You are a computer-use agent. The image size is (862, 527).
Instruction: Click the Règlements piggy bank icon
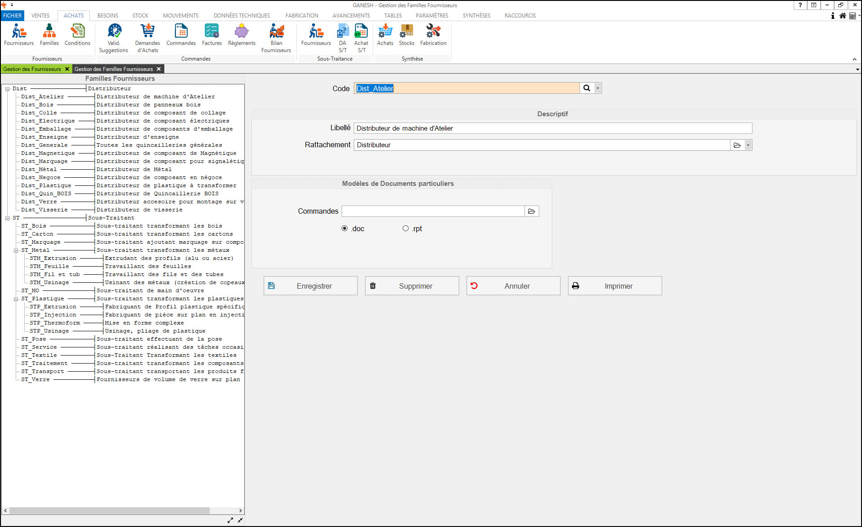coord(242,35)
